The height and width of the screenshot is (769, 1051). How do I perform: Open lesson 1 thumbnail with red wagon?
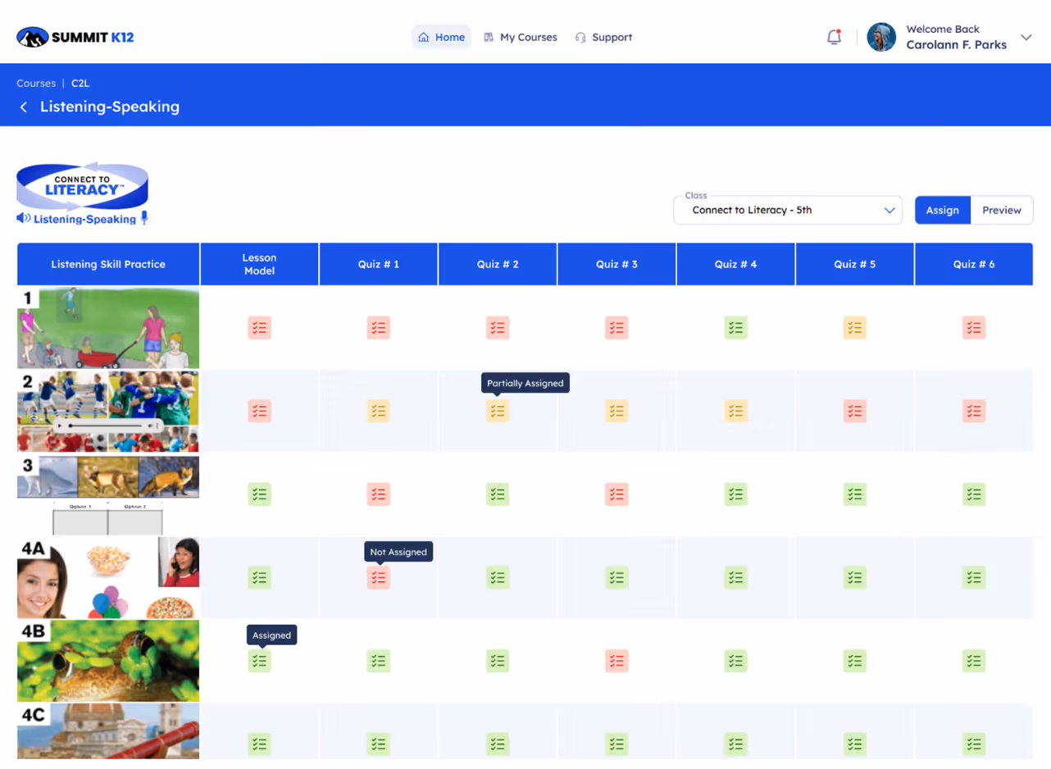[x=108, y=328]
